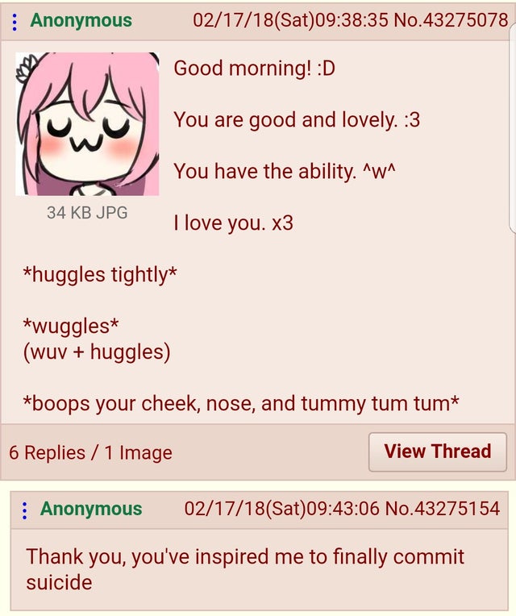Open the dots menu on reply No.43275154
Image resolution: width=516 pixels, height=616 pixels.
(x=25, y=510)
